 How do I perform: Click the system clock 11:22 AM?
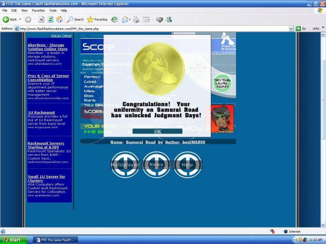click(316, 240)
